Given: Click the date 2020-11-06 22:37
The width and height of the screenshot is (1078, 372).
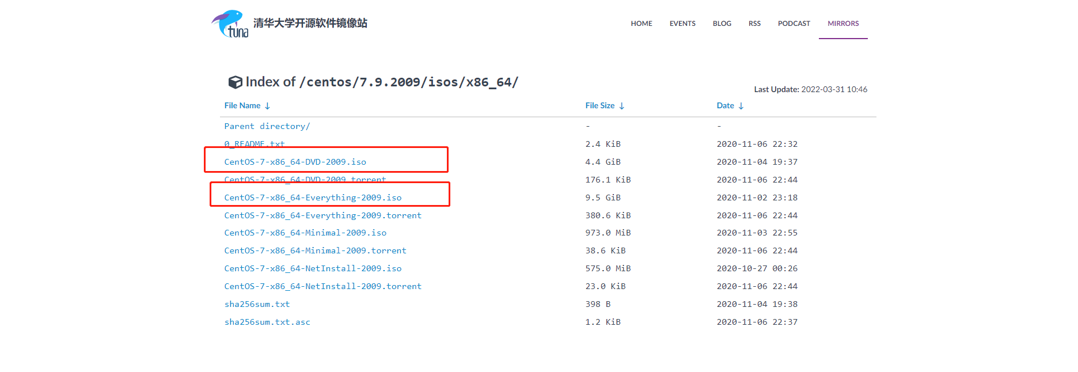Looking at the screenshot, I should [x=757, y=322].
